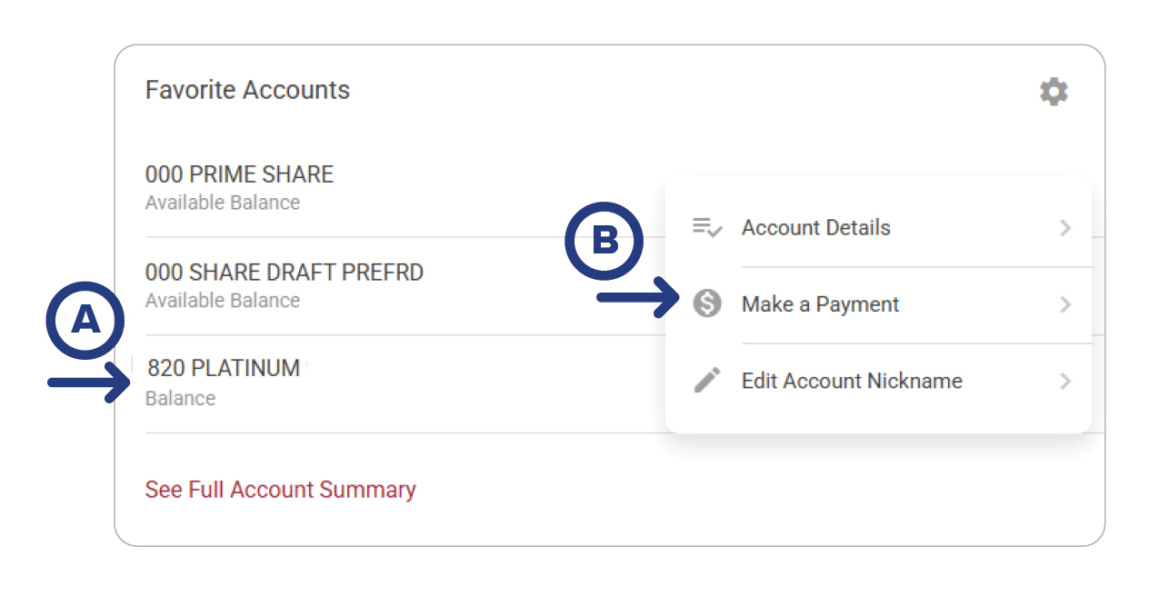Expand the Edit Account Nickname chevron arrow

(1065, 381)
